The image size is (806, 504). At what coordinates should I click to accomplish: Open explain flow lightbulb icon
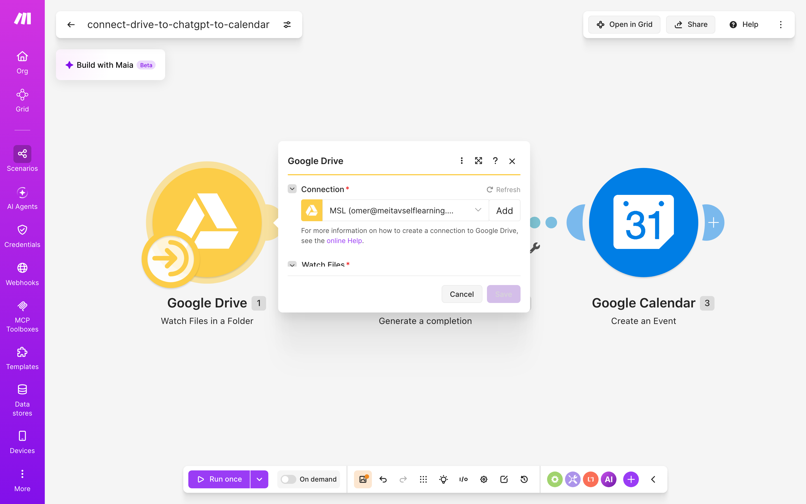[443, 479]
